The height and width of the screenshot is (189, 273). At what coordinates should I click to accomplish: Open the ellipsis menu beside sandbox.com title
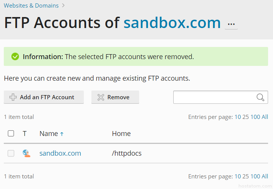click(x=231, y=24)
